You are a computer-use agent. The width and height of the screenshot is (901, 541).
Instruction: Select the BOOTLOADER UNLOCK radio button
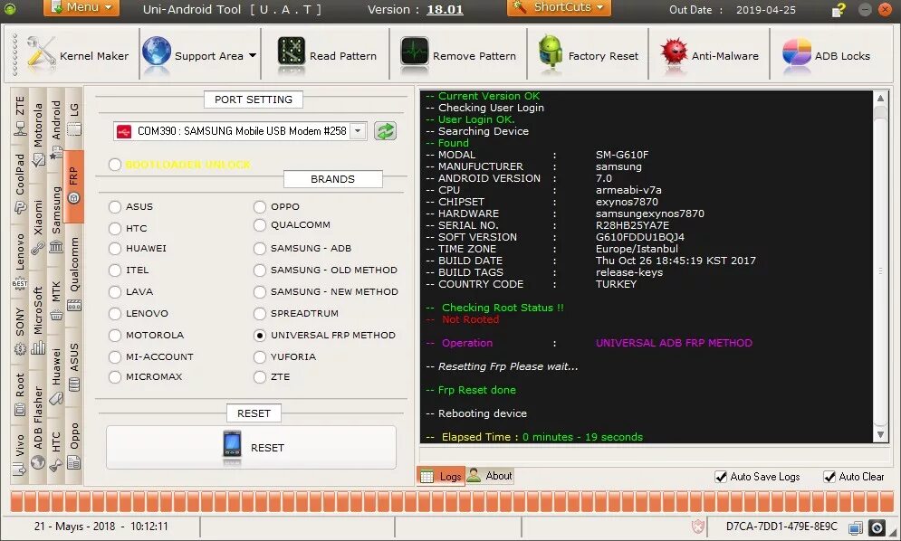[115, 165]
